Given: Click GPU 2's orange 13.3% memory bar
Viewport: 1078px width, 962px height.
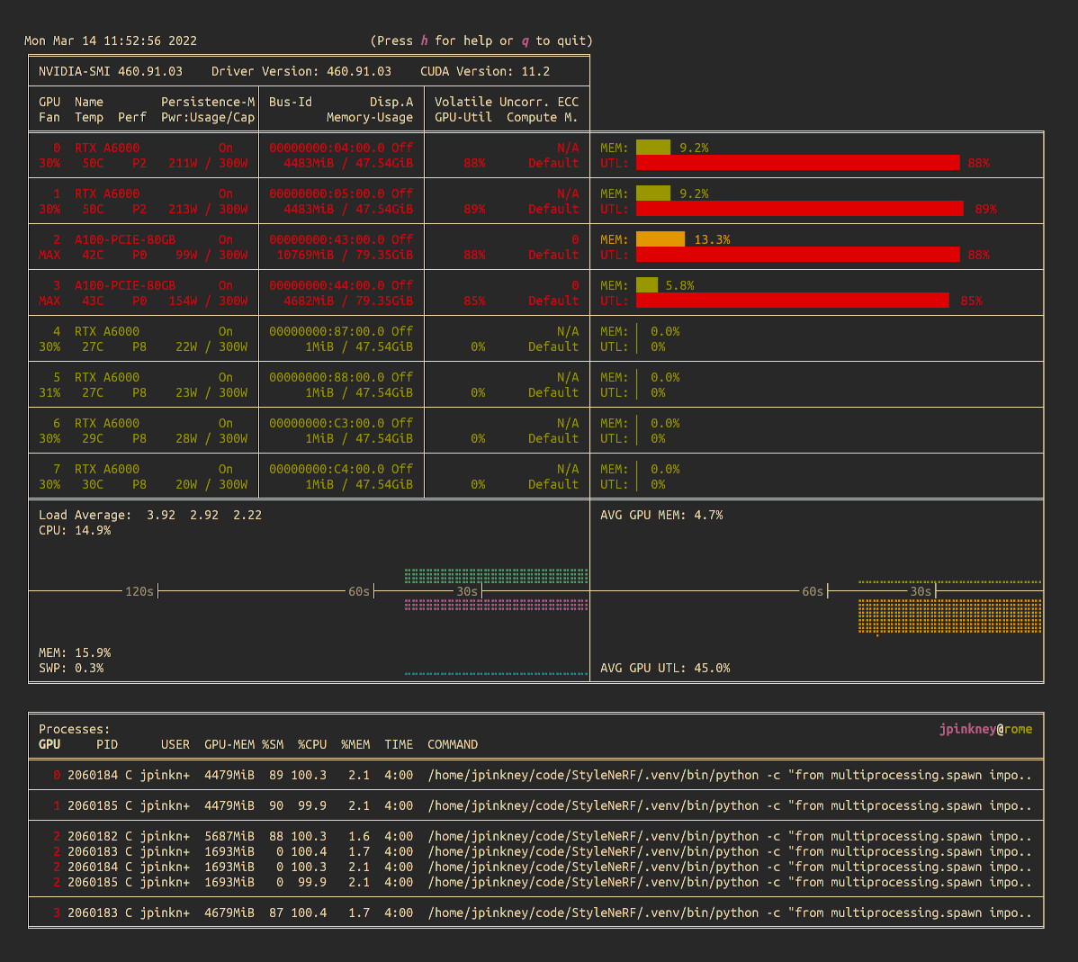Looking at the screenshot, I should coord(660,239).
